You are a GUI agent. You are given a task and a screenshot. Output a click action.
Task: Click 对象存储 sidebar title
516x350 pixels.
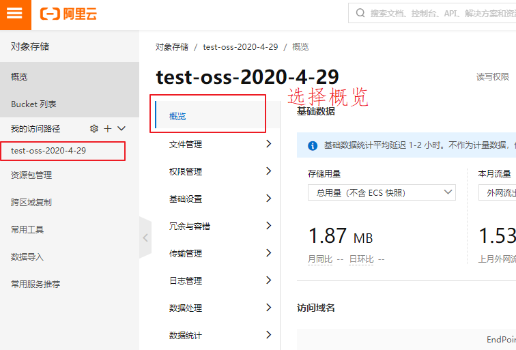pyautogui.click(x=30, y=46)
